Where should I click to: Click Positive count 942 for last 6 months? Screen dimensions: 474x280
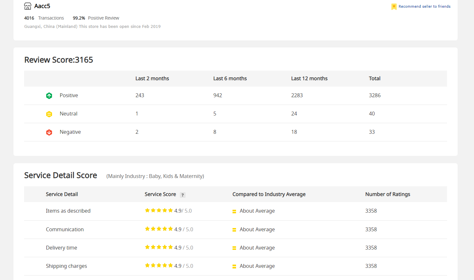[x=218, y=96]
